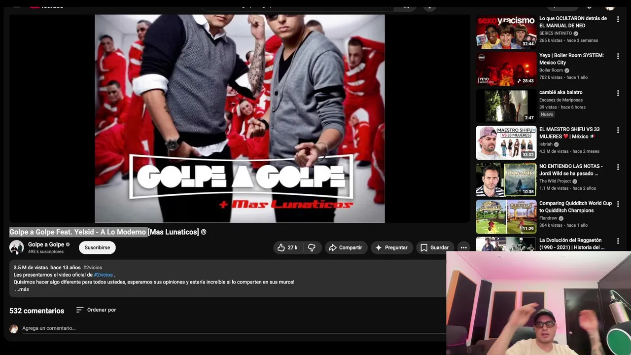The width and height of the screenshot is (631, 355).
Task: Click the #2vicios hashtag in description
Action: tap(103, 275)
